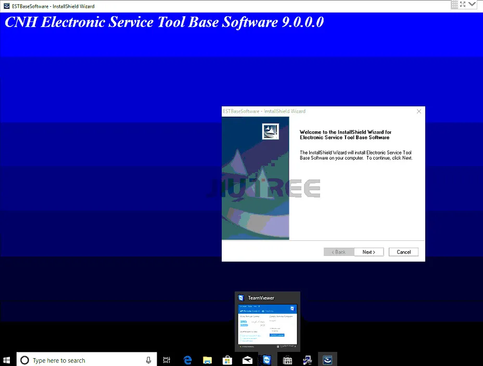Open Task View from the taskbar
This screenshot has width=483, height=366.
tap(167, 360)
